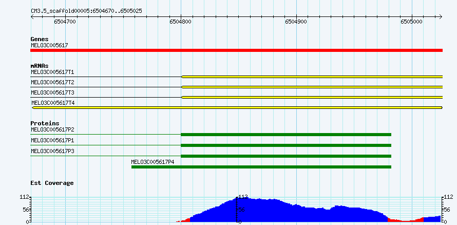This screenshot has height=225, width=457.
Task: Click the MELO3C005617 red gene bar
Action: [236, 50]
